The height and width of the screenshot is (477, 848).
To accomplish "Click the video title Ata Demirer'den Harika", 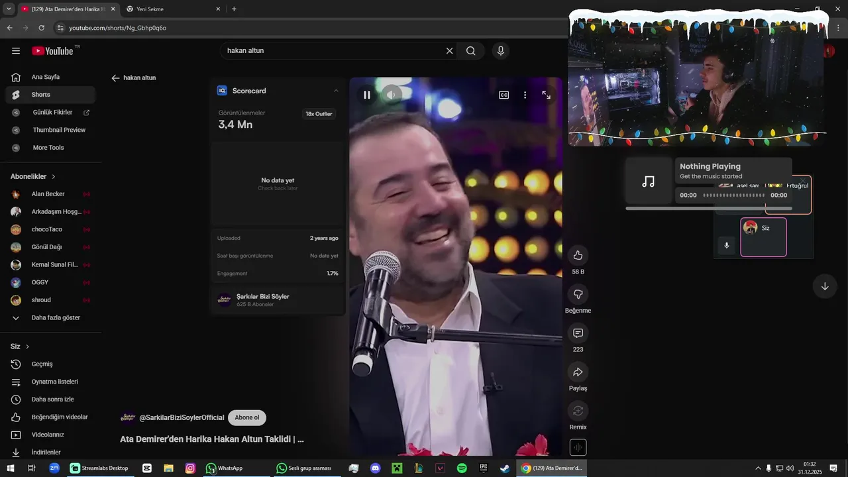I will pyautogui.click(x=212, y=439).
